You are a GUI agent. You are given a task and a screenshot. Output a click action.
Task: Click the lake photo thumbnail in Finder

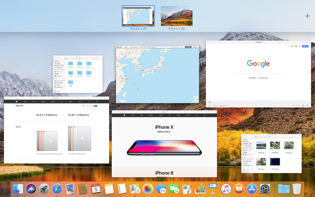261,145
